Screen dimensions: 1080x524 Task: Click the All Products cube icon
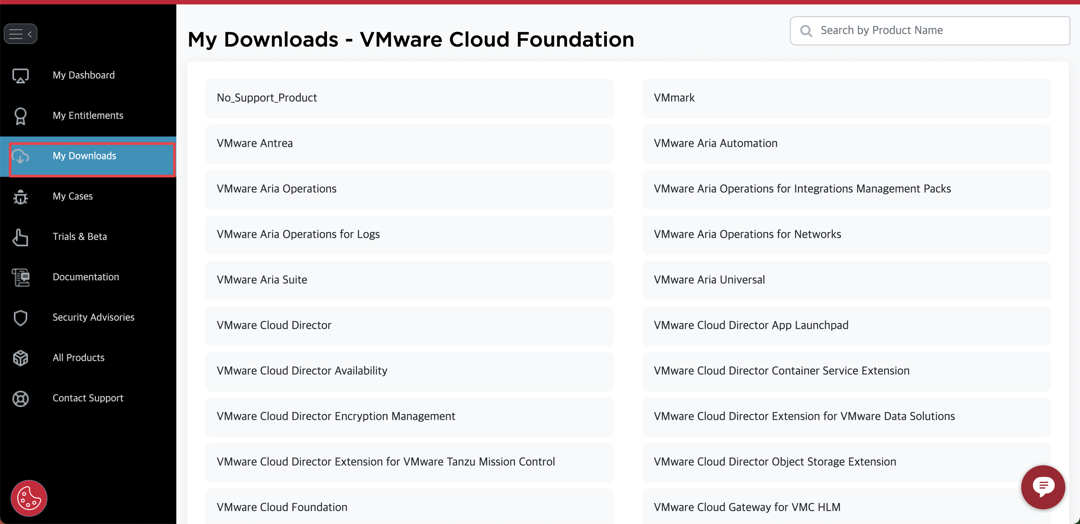click(x=21, y=358)
